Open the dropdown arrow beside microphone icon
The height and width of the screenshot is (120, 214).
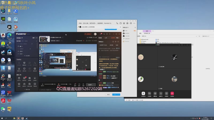(x=44, y=84)
